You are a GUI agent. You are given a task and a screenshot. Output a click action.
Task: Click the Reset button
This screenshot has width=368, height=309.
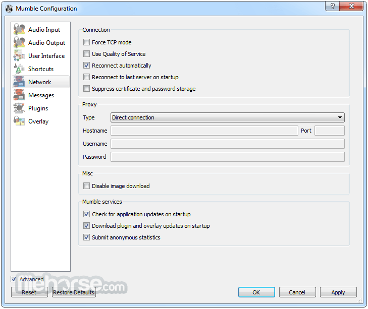pos(29,292)
